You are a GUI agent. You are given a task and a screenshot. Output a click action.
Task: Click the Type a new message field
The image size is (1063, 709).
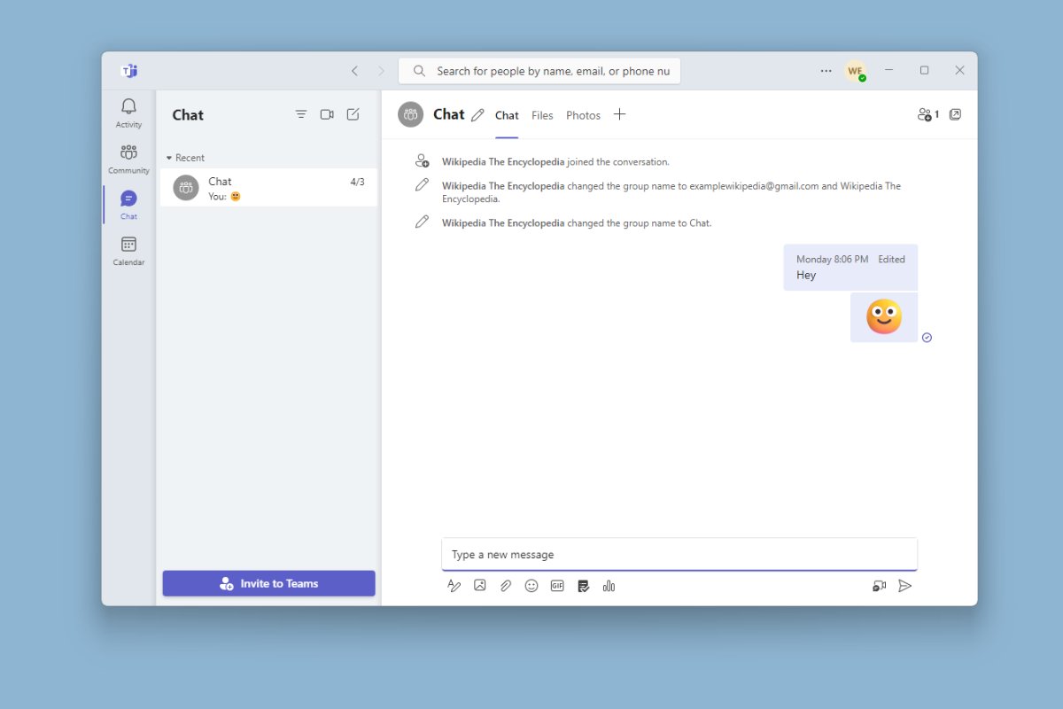click(679, 555)
